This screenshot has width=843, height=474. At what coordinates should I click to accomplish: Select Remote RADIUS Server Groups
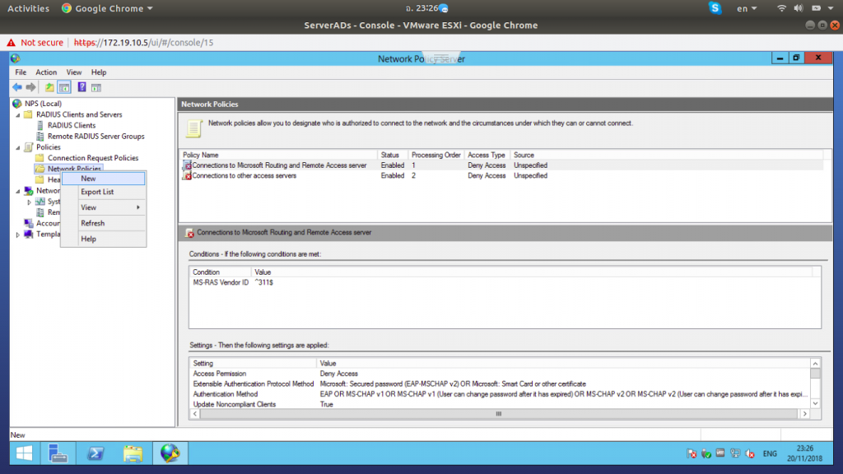95,137
